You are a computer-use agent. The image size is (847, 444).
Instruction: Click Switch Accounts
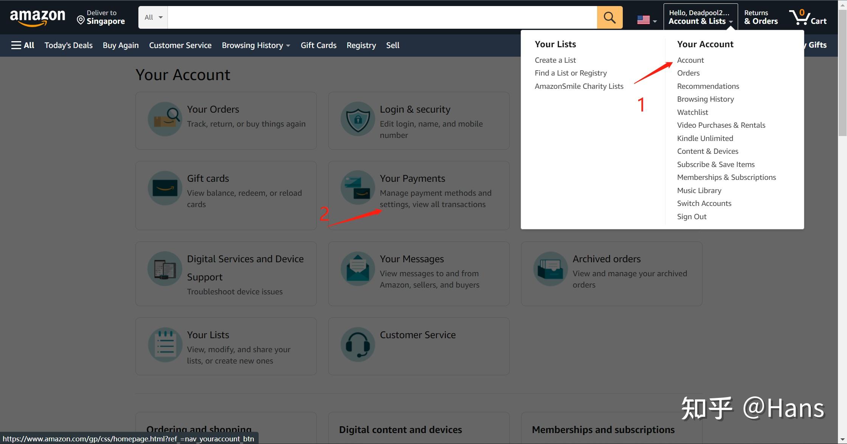(704, 203)
